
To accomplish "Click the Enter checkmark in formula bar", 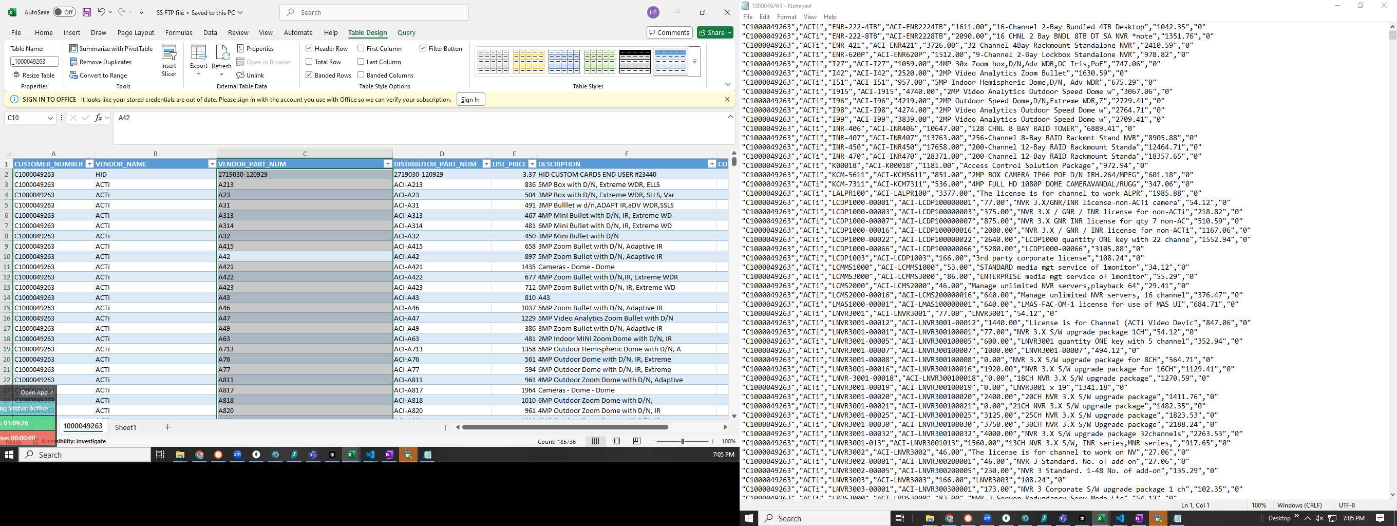I will pyautogui.click(x=86, y=118).
